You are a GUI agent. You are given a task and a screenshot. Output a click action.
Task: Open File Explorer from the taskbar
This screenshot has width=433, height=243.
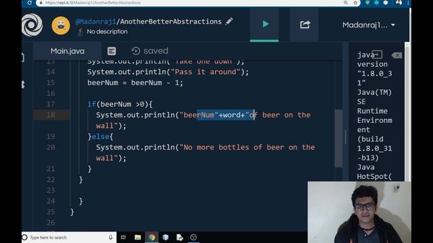click(x=137, y=237)
